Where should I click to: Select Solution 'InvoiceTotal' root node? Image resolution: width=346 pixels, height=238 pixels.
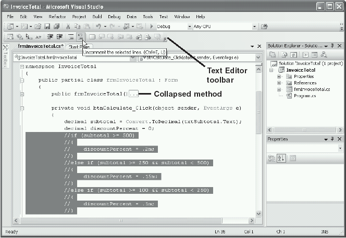[x=311, y=63]
